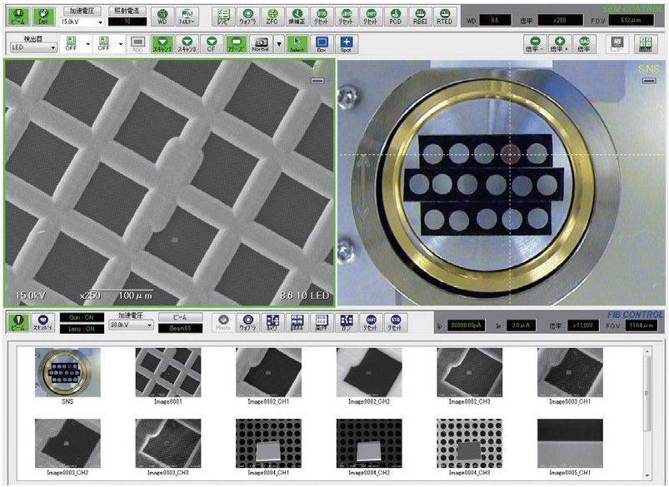The image size is (669, 487).
Task: Select the SEM F.O.V 512µm field
Action: click(631, 20)
